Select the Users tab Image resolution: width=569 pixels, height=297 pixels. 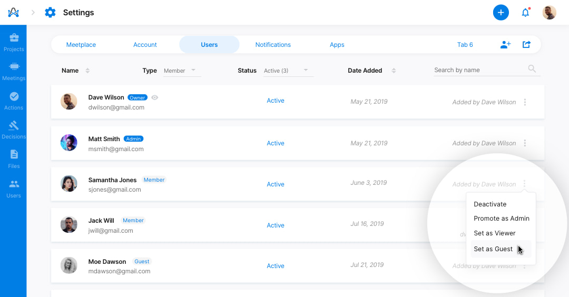(209, 45)
